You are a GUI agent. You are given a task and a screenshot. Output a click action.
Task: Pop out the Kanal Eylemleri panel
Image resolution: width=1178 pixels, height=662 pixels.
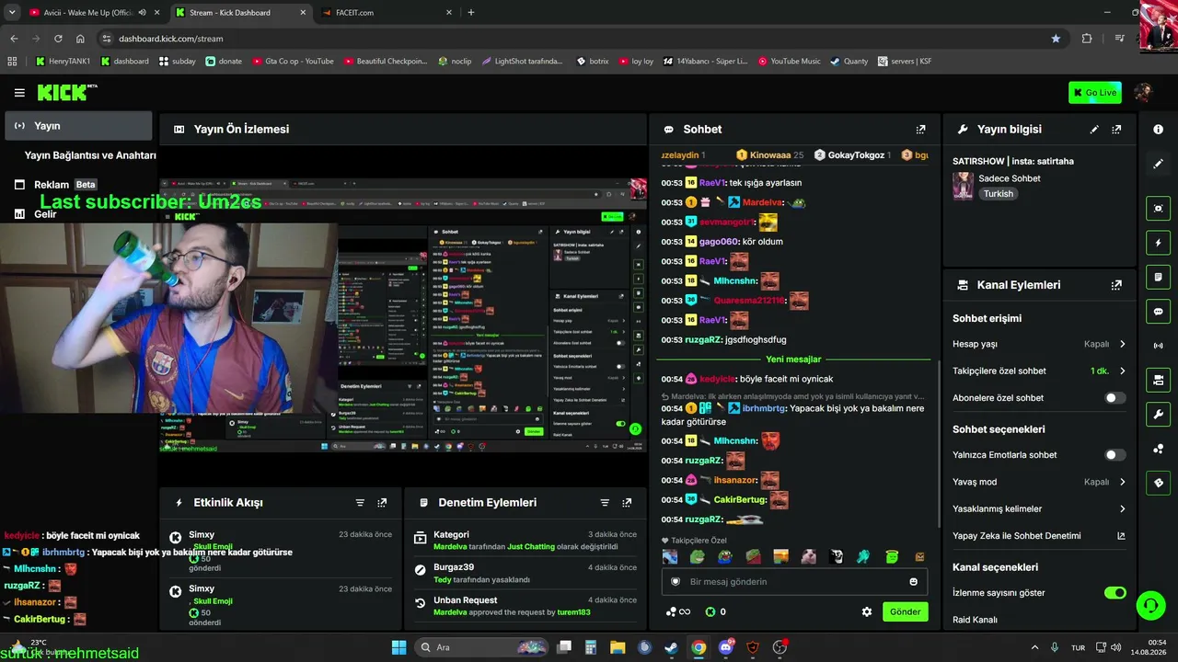[1116, 285]
